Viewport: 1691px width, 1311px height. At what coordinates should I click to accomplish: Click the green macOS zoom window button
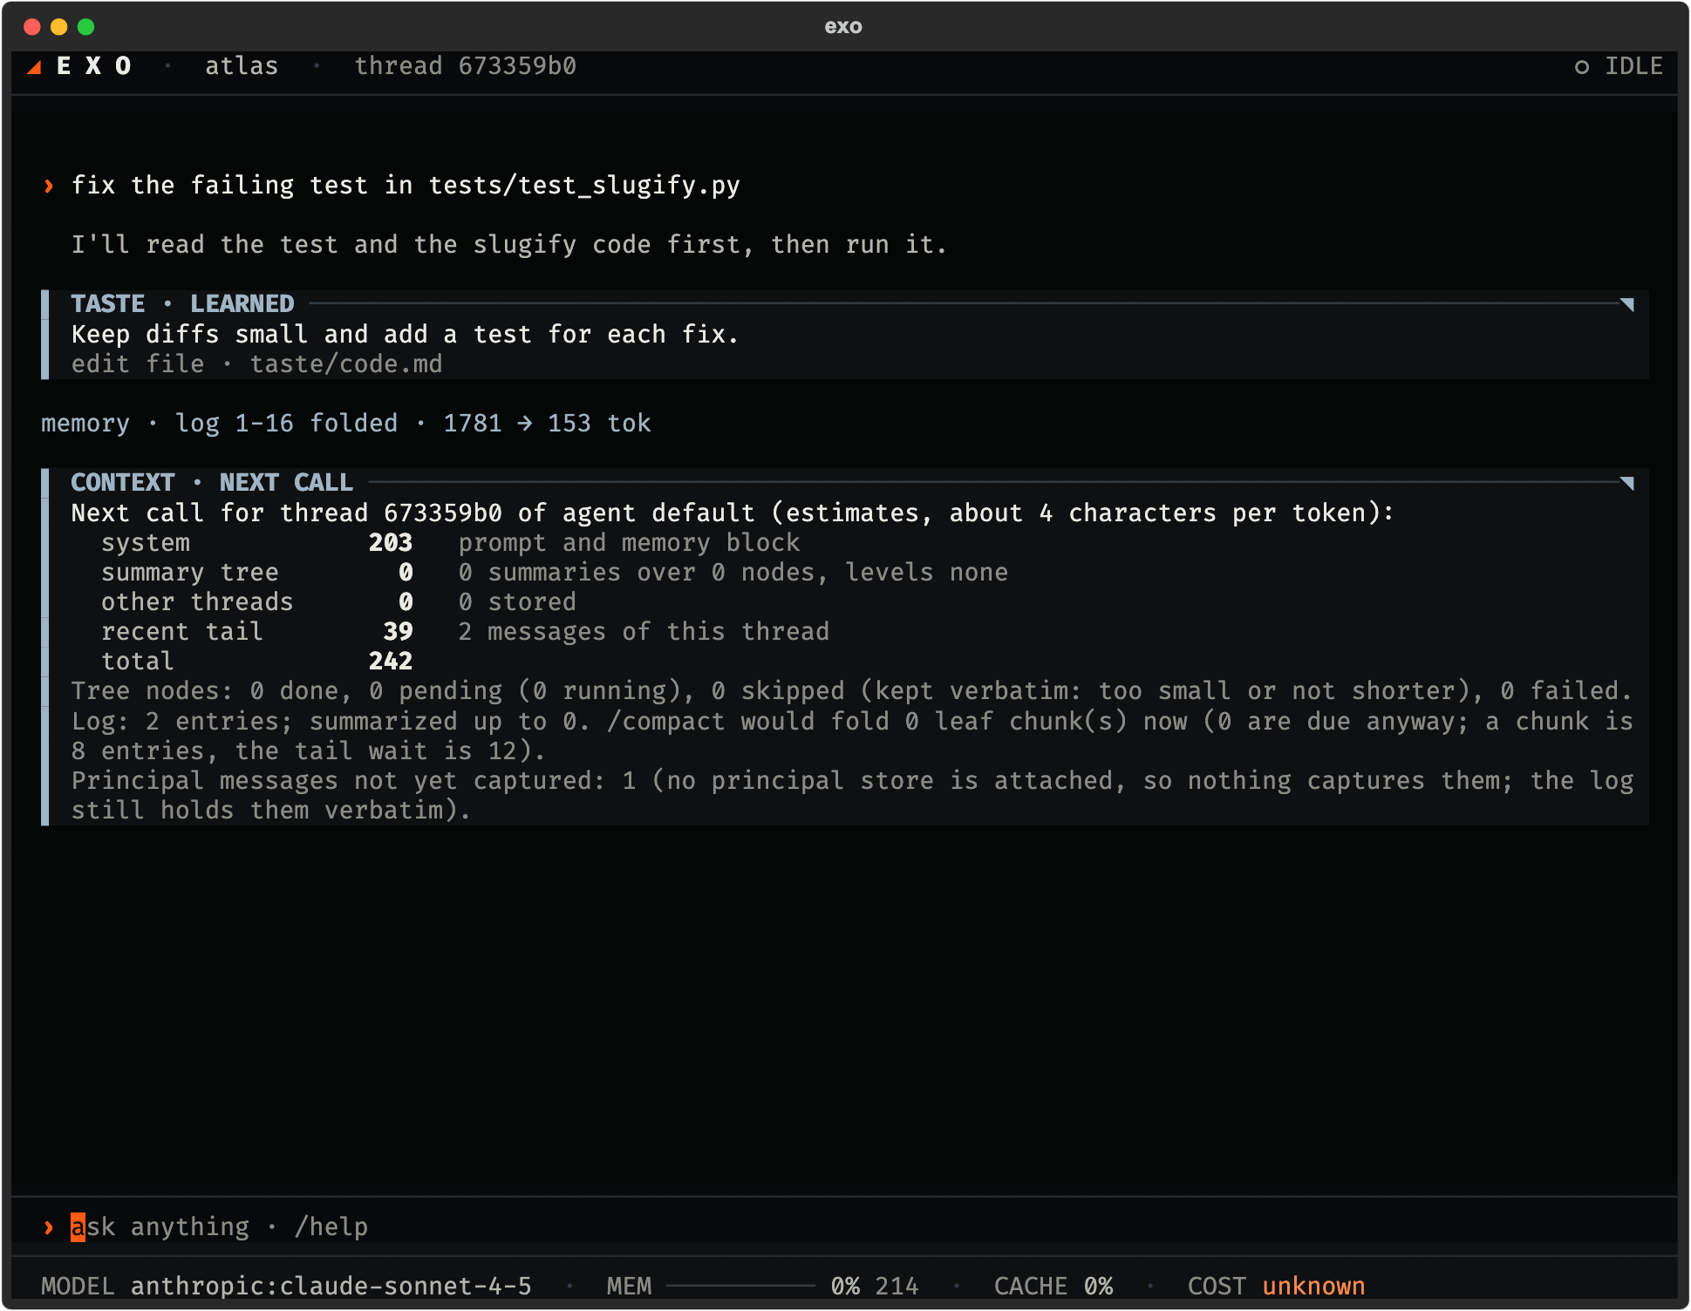pos(85,26)
